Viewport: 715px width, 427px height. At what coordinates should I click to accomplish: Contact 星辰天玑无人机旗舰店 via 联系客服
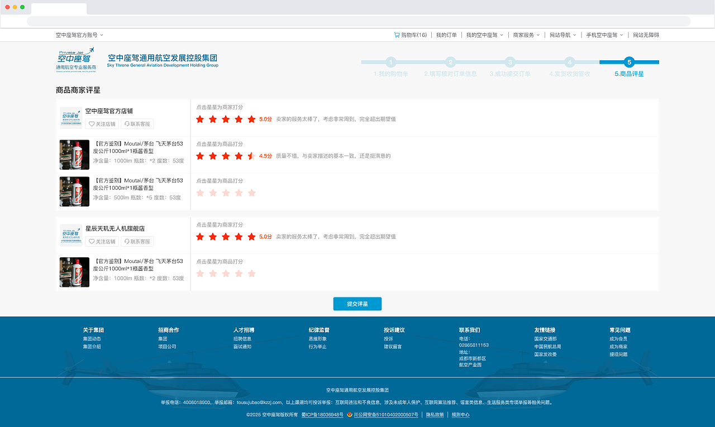click(137, 242)
